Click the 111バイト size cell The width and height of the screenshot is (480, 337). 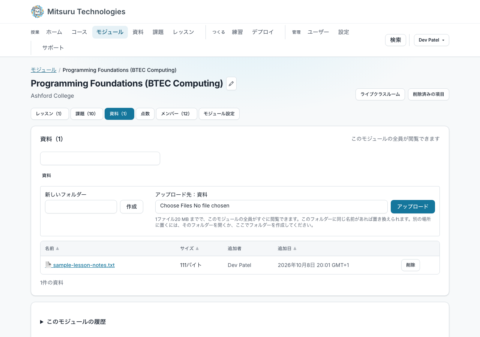pos(191,265)
